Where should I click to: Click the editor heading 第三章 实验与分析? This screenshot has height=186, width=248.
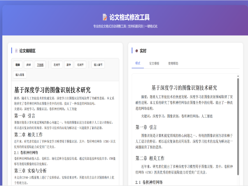pos(30,171)
